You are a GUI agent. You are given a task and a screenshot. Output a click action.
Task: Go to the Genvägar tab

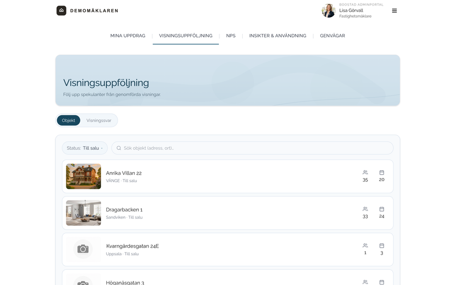(x=332, y=36)
